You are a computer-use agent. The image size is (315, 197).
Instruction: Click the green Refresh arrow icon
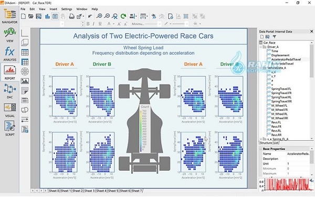point(123,16)
